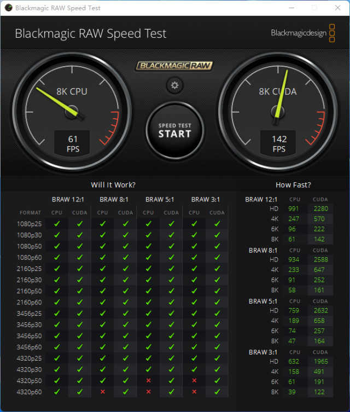
Task: Select the red X for 4320p50 BRAW 3:1 CPU
Action: 195,380
